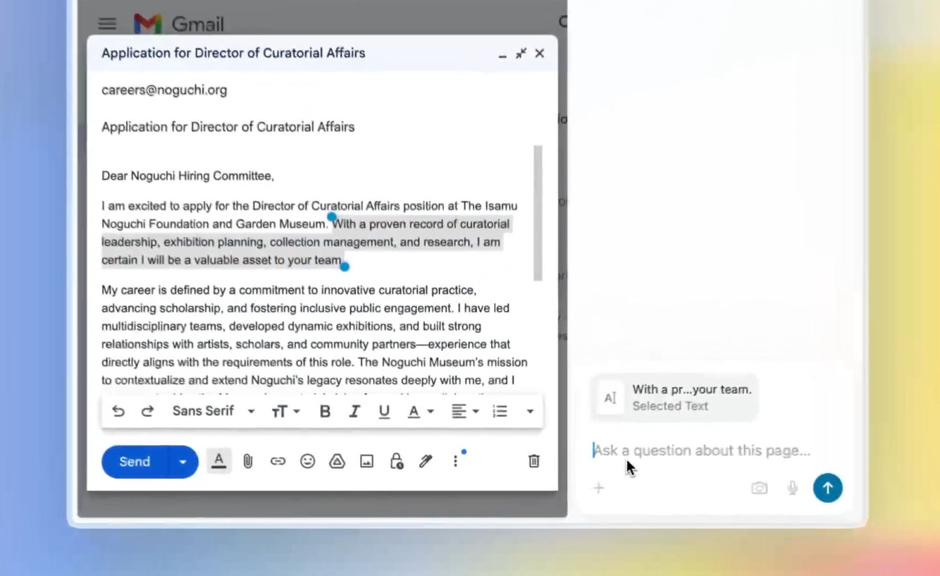This screenshot has height=576, width=940.
Task: Discard draft with the trash icon
Action: (x=534, y=461)
